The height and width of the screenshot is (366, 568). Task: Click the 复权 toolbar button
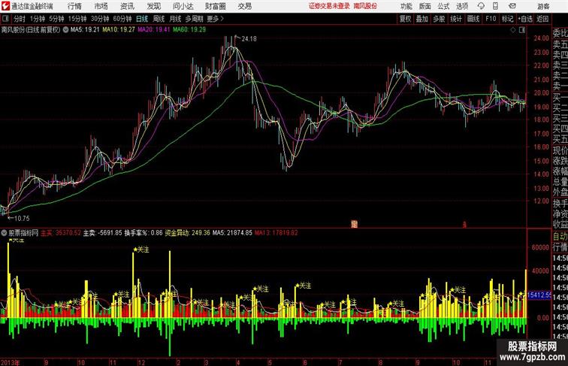(405, 19)
